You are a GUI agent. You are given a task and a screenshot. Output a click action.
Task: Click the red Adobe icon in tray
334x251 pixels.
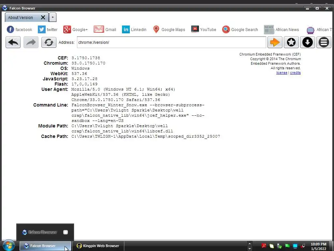click(x=264, y=246)
